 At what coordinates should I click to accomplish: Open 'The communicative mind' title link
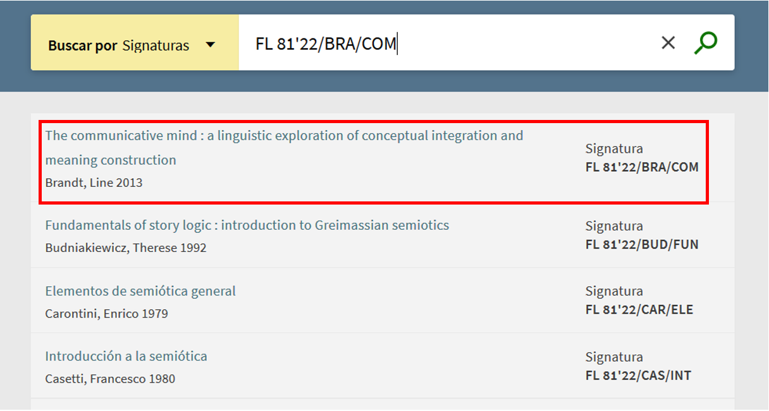284,136
